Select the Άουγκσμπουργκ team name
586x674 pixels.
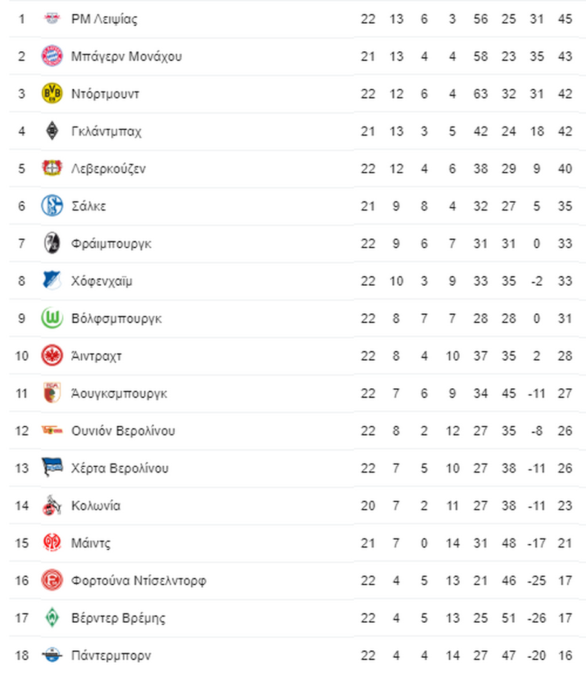[119, 393]
